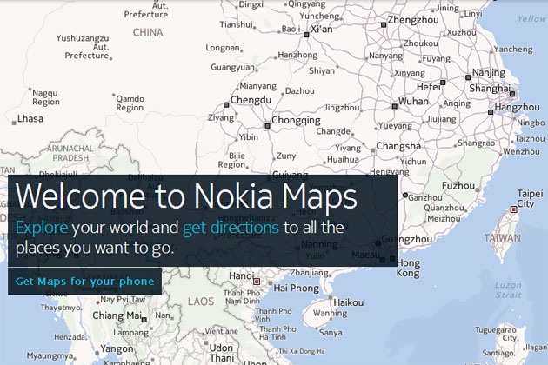Click the CHINA country label

point(148,32)
